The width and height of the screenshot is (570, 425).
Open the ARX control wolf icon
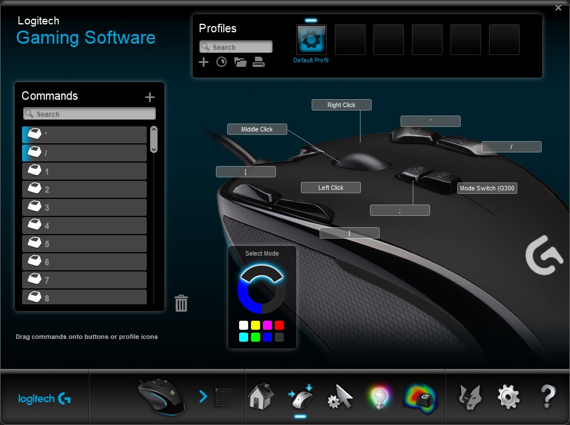click(x=470, y=397)
